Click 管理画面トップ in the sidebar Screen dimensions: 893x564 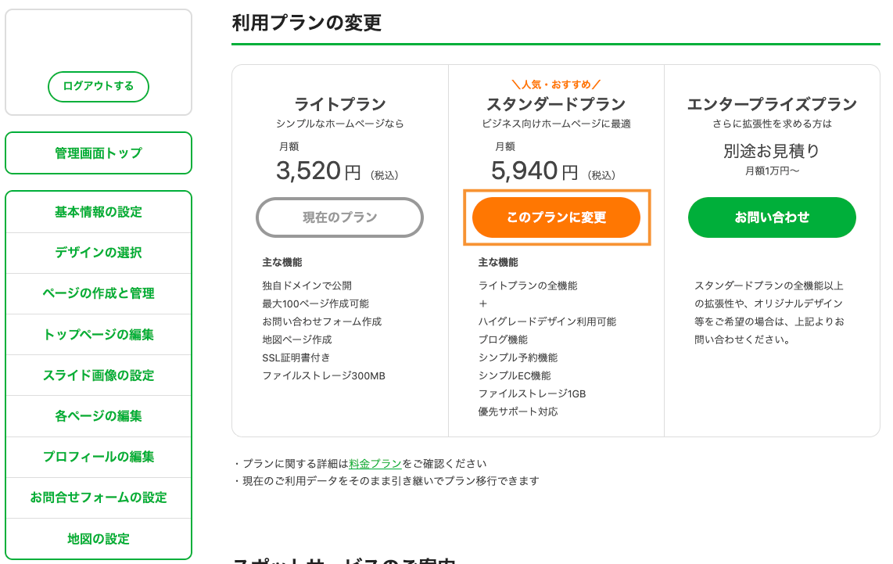[x=98, y=153]
